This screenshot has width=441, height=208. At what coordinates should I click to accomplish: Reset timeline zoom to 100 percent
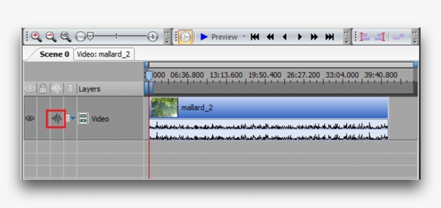66,37
